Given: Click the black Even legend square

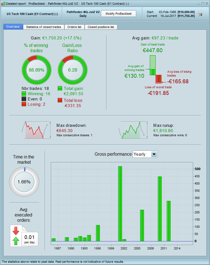Looking at the screenshot, I should pyautogui.click(x=24, y=99).
